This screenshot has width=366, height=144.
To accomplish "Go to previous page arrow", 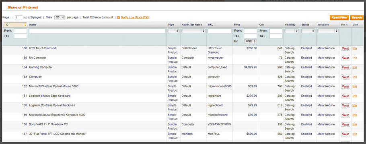I will [12, 18].
